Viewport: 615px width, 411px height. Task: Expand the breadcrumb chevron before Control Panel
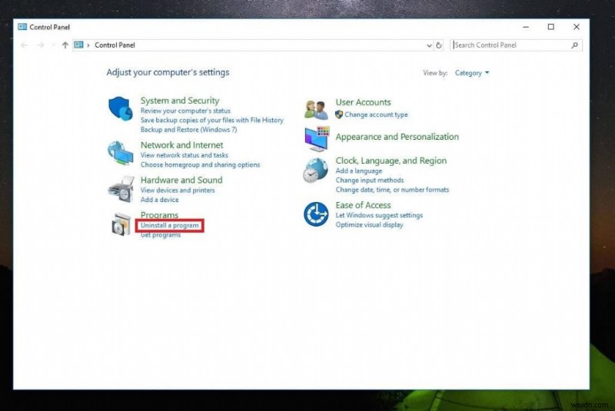point(88,45)
